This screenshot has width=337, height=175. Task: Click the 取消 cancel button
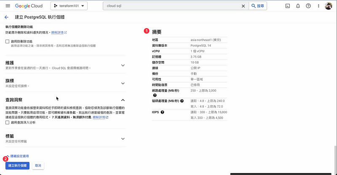[x=38, y=166]
